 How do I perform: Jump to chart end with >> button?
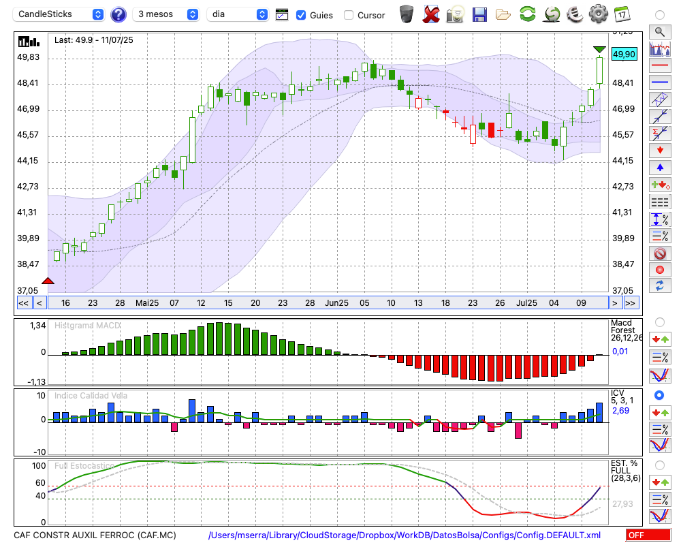[x=631, y=303]
